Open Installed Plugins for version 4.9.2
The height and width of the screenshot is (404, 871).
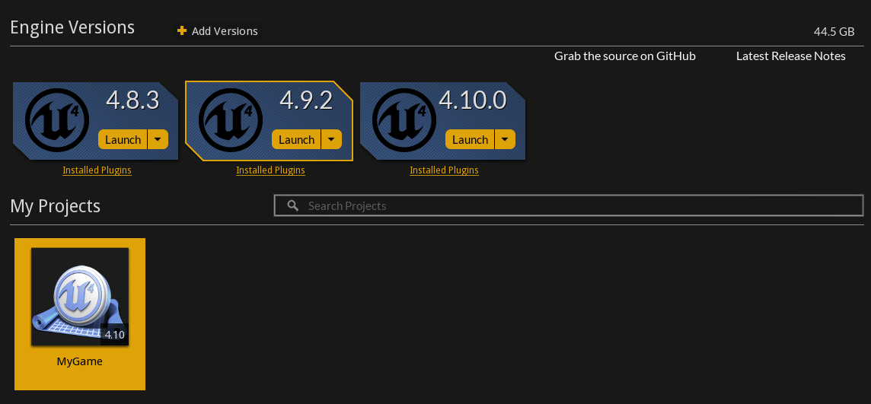point(270,170)
